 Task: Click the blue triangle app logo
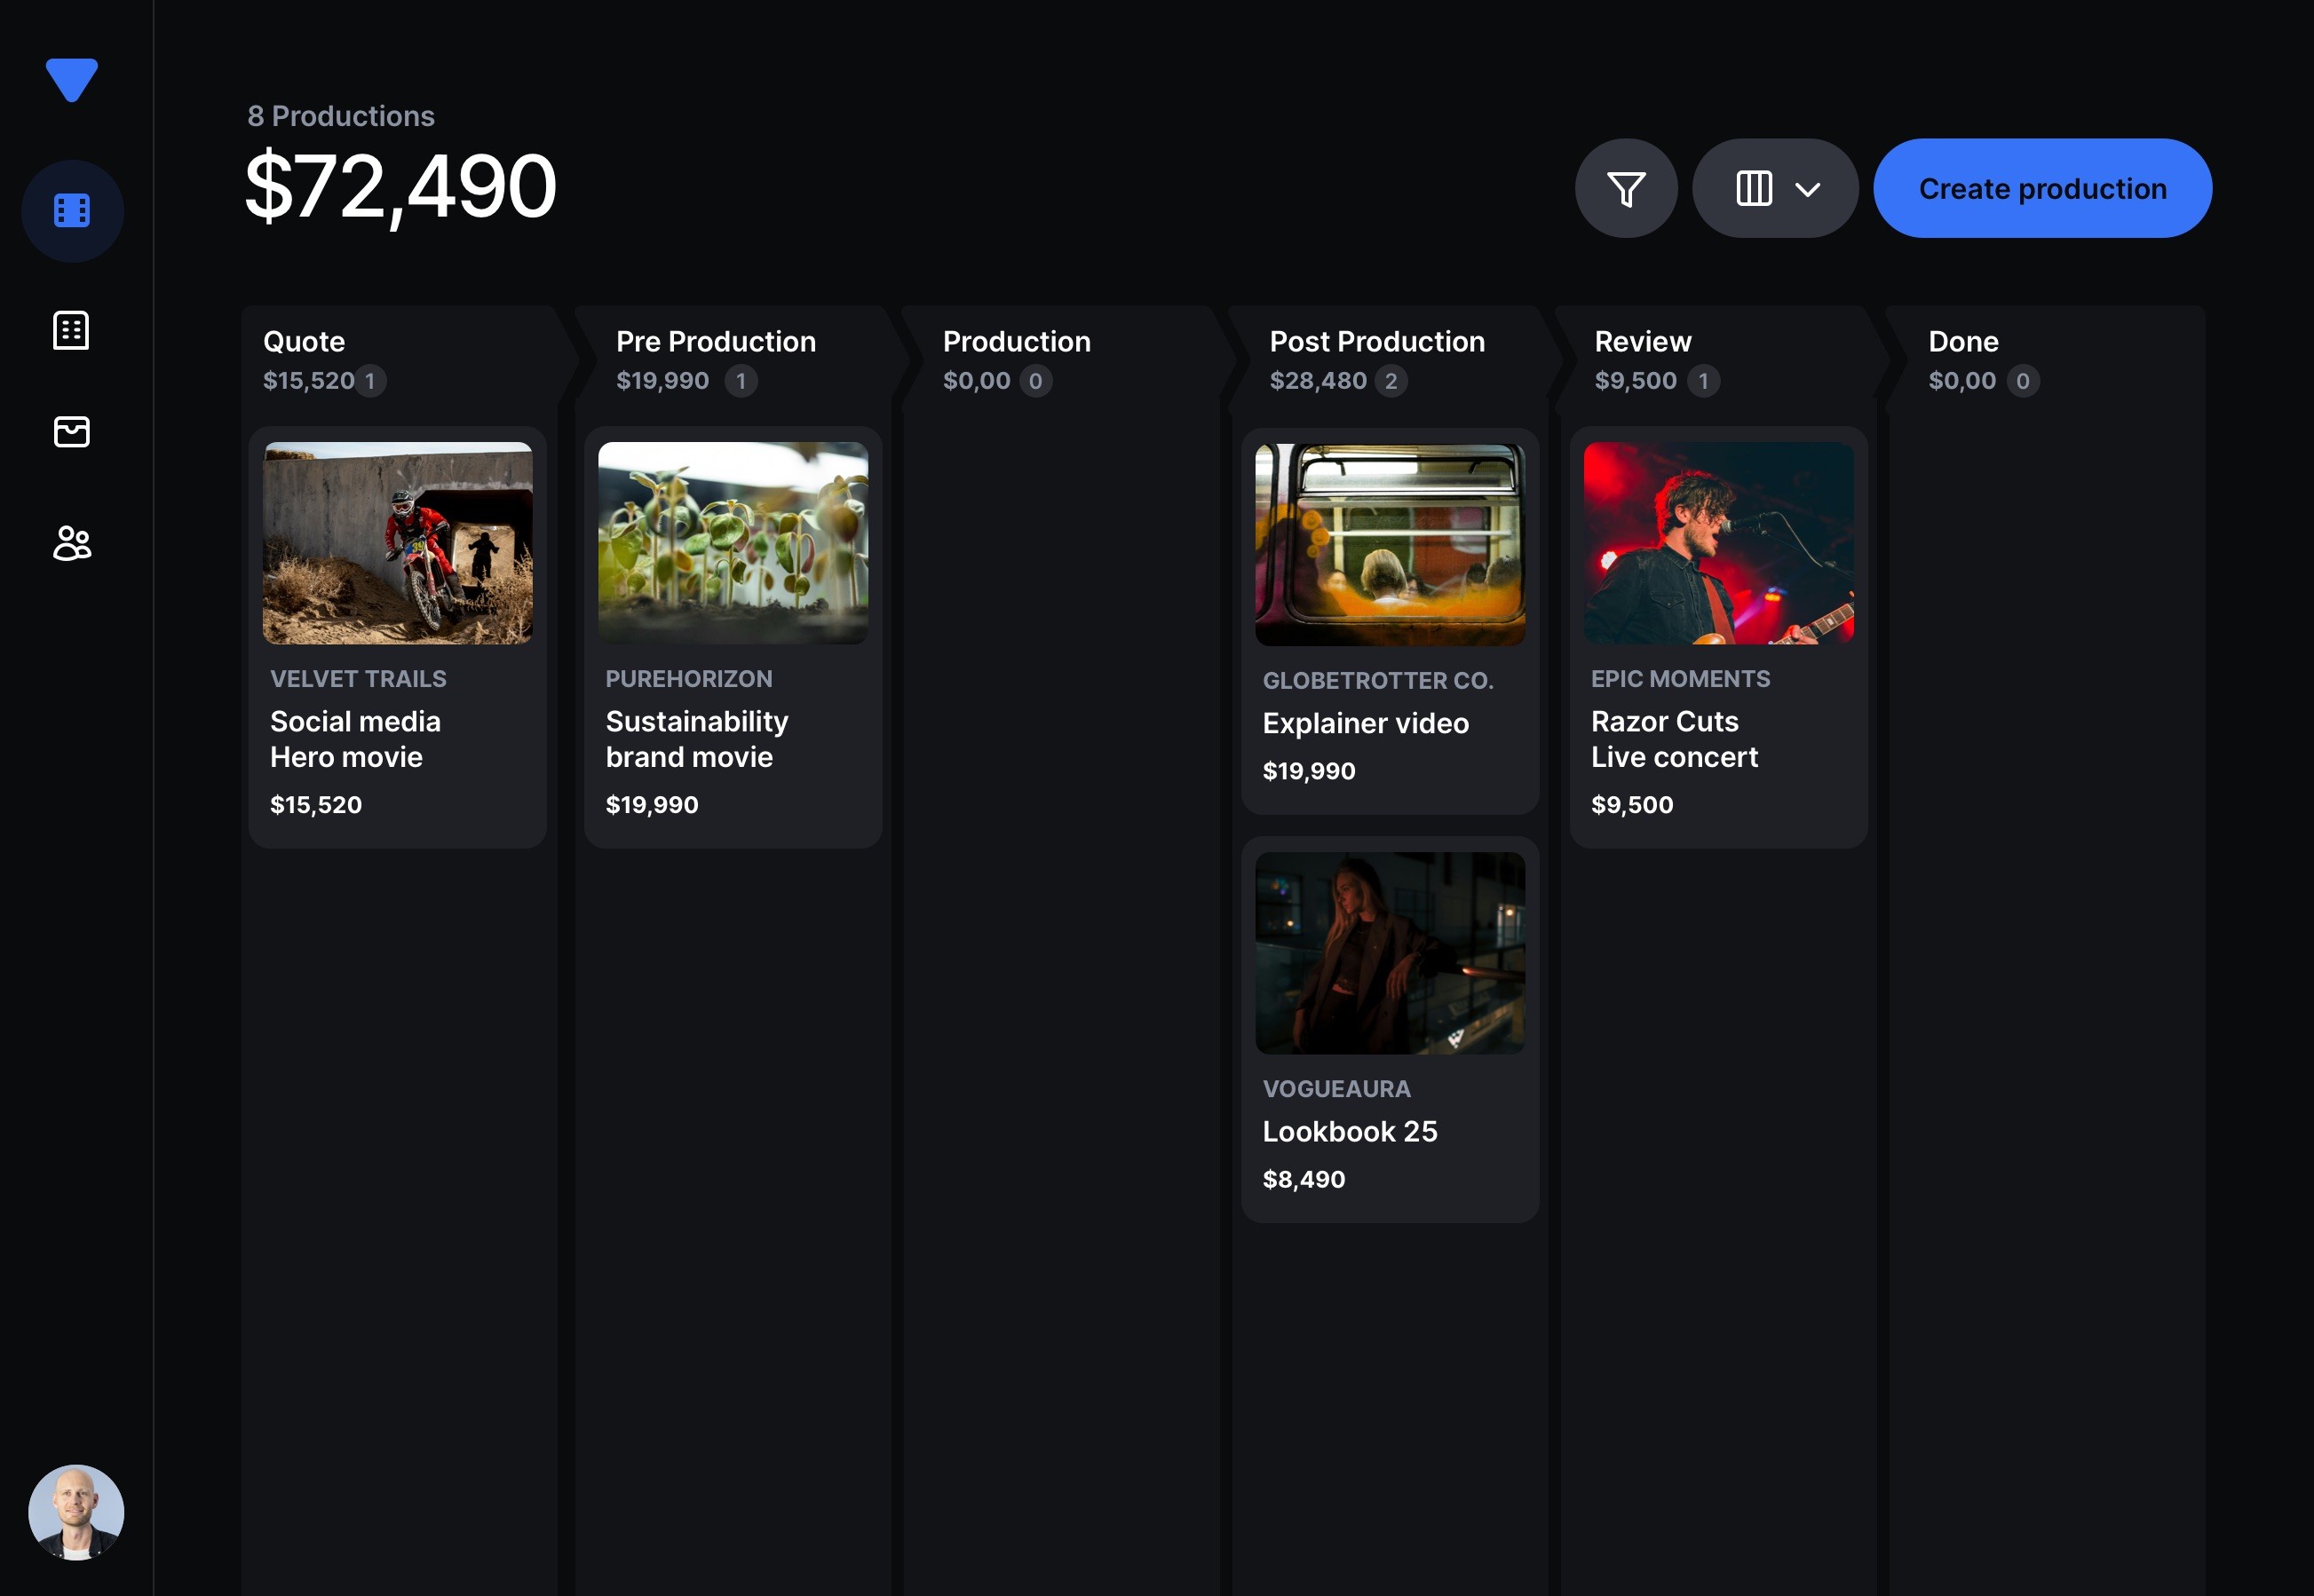72,79
